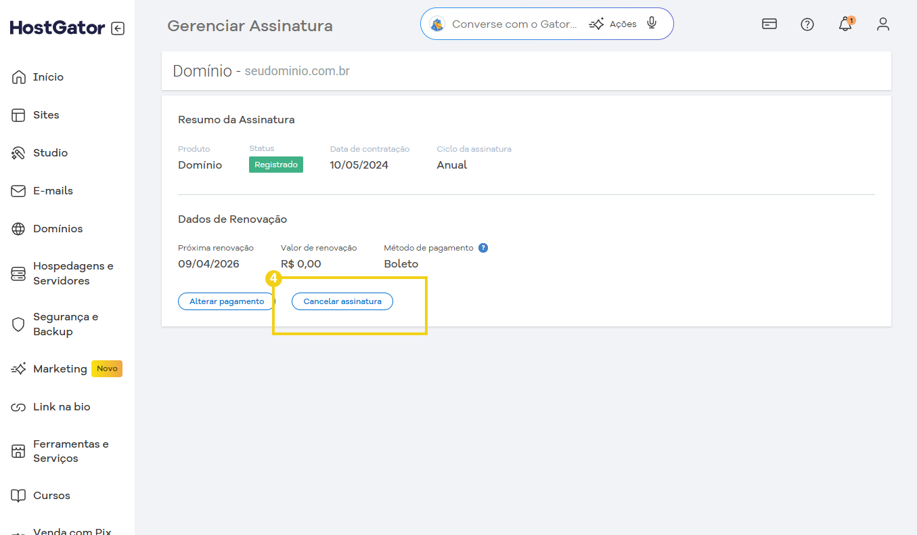Click the Ações sparkle action button
Viewport: 917px width, 535px height.
(x=613, y=24)
